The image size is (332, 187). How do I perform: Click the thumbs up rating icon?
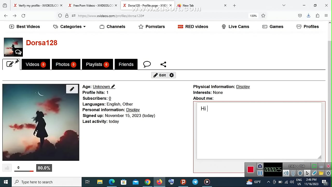pyautogui.click(x=7, y=168)
